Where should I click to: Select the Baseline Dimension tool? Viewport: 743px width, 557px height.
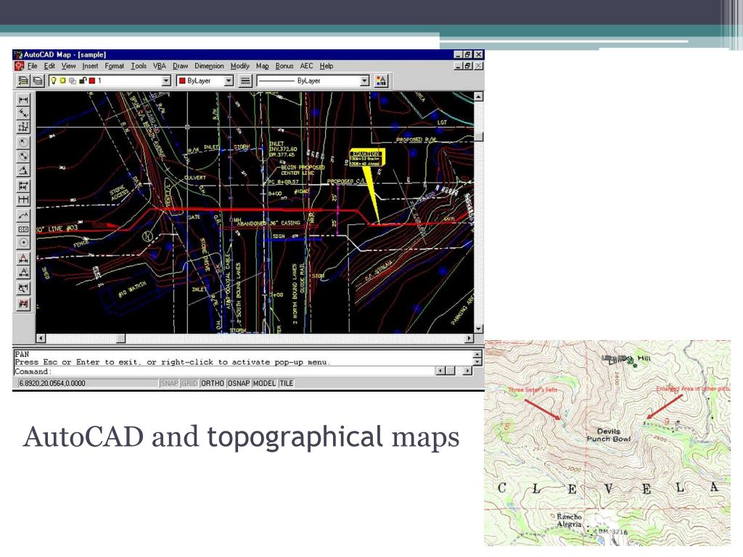[23, 186]
